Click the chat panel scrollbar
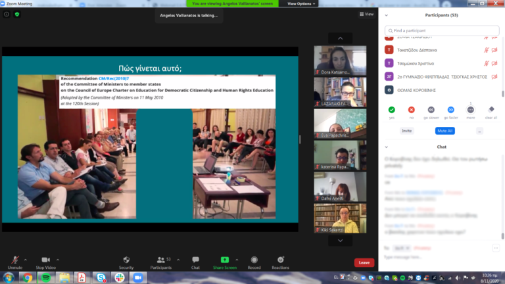Viewport: 505px width, 284px height. tap(503, 236)
